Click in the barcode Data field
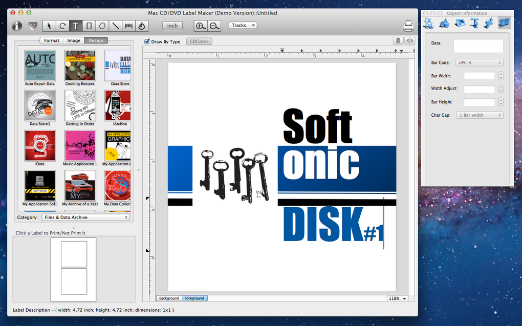 click(478, 46)
